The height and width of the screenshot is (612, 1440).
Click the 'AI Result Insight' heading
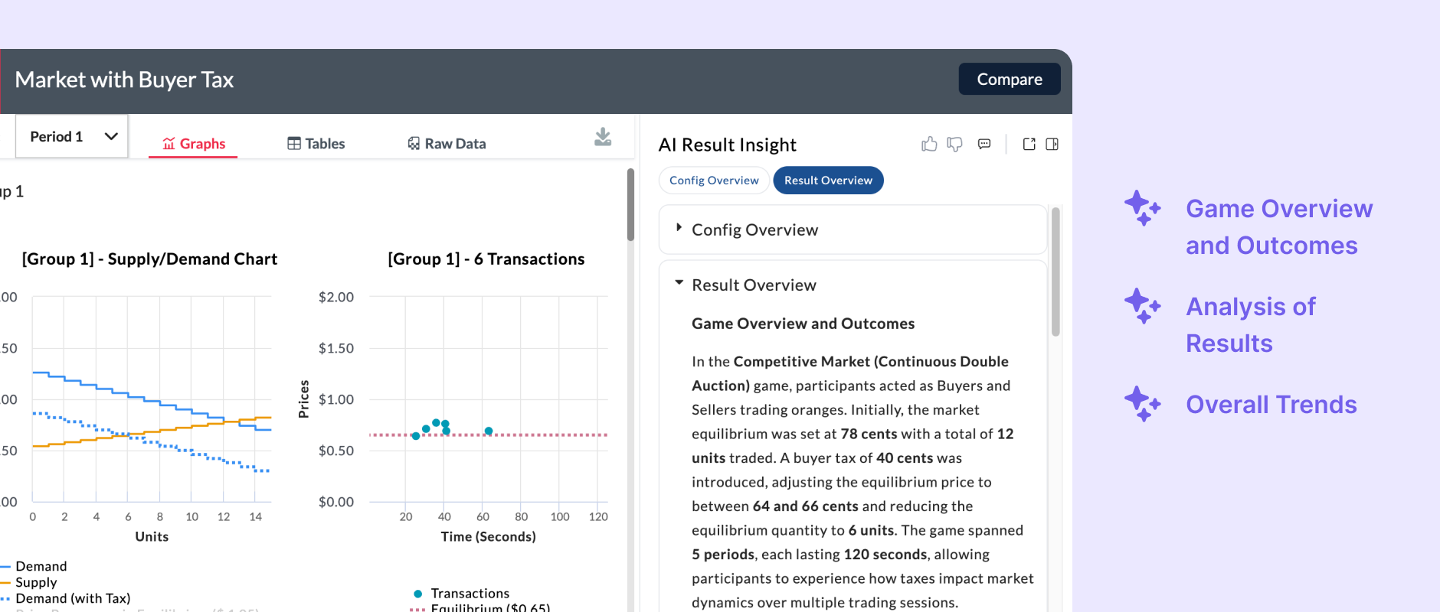click(x=727, y=145)
